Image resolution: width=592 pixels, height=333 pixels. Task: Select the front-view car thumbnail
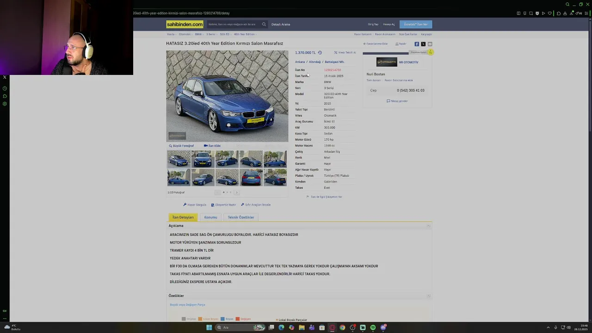coord(203,159)
